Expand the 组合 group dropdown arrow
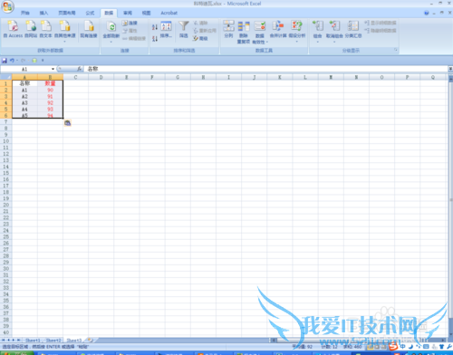 tap(318, 42)
